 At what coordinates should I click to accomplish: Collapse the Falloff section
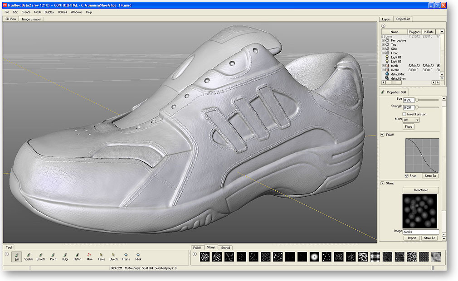click(x=382, y=135)
